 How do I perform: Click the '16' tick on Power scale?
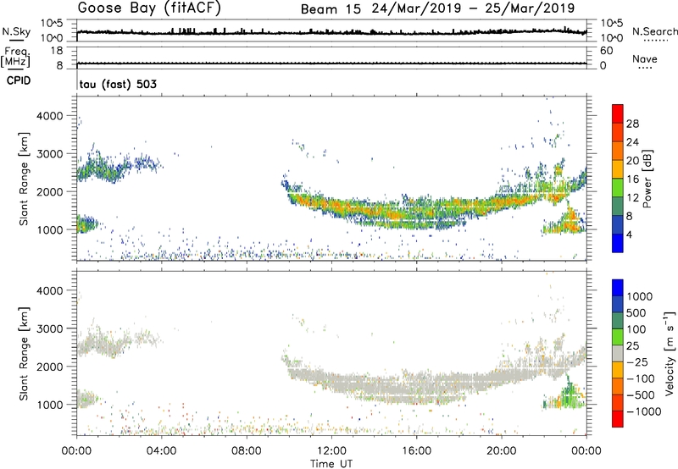[x=632, y=179]
